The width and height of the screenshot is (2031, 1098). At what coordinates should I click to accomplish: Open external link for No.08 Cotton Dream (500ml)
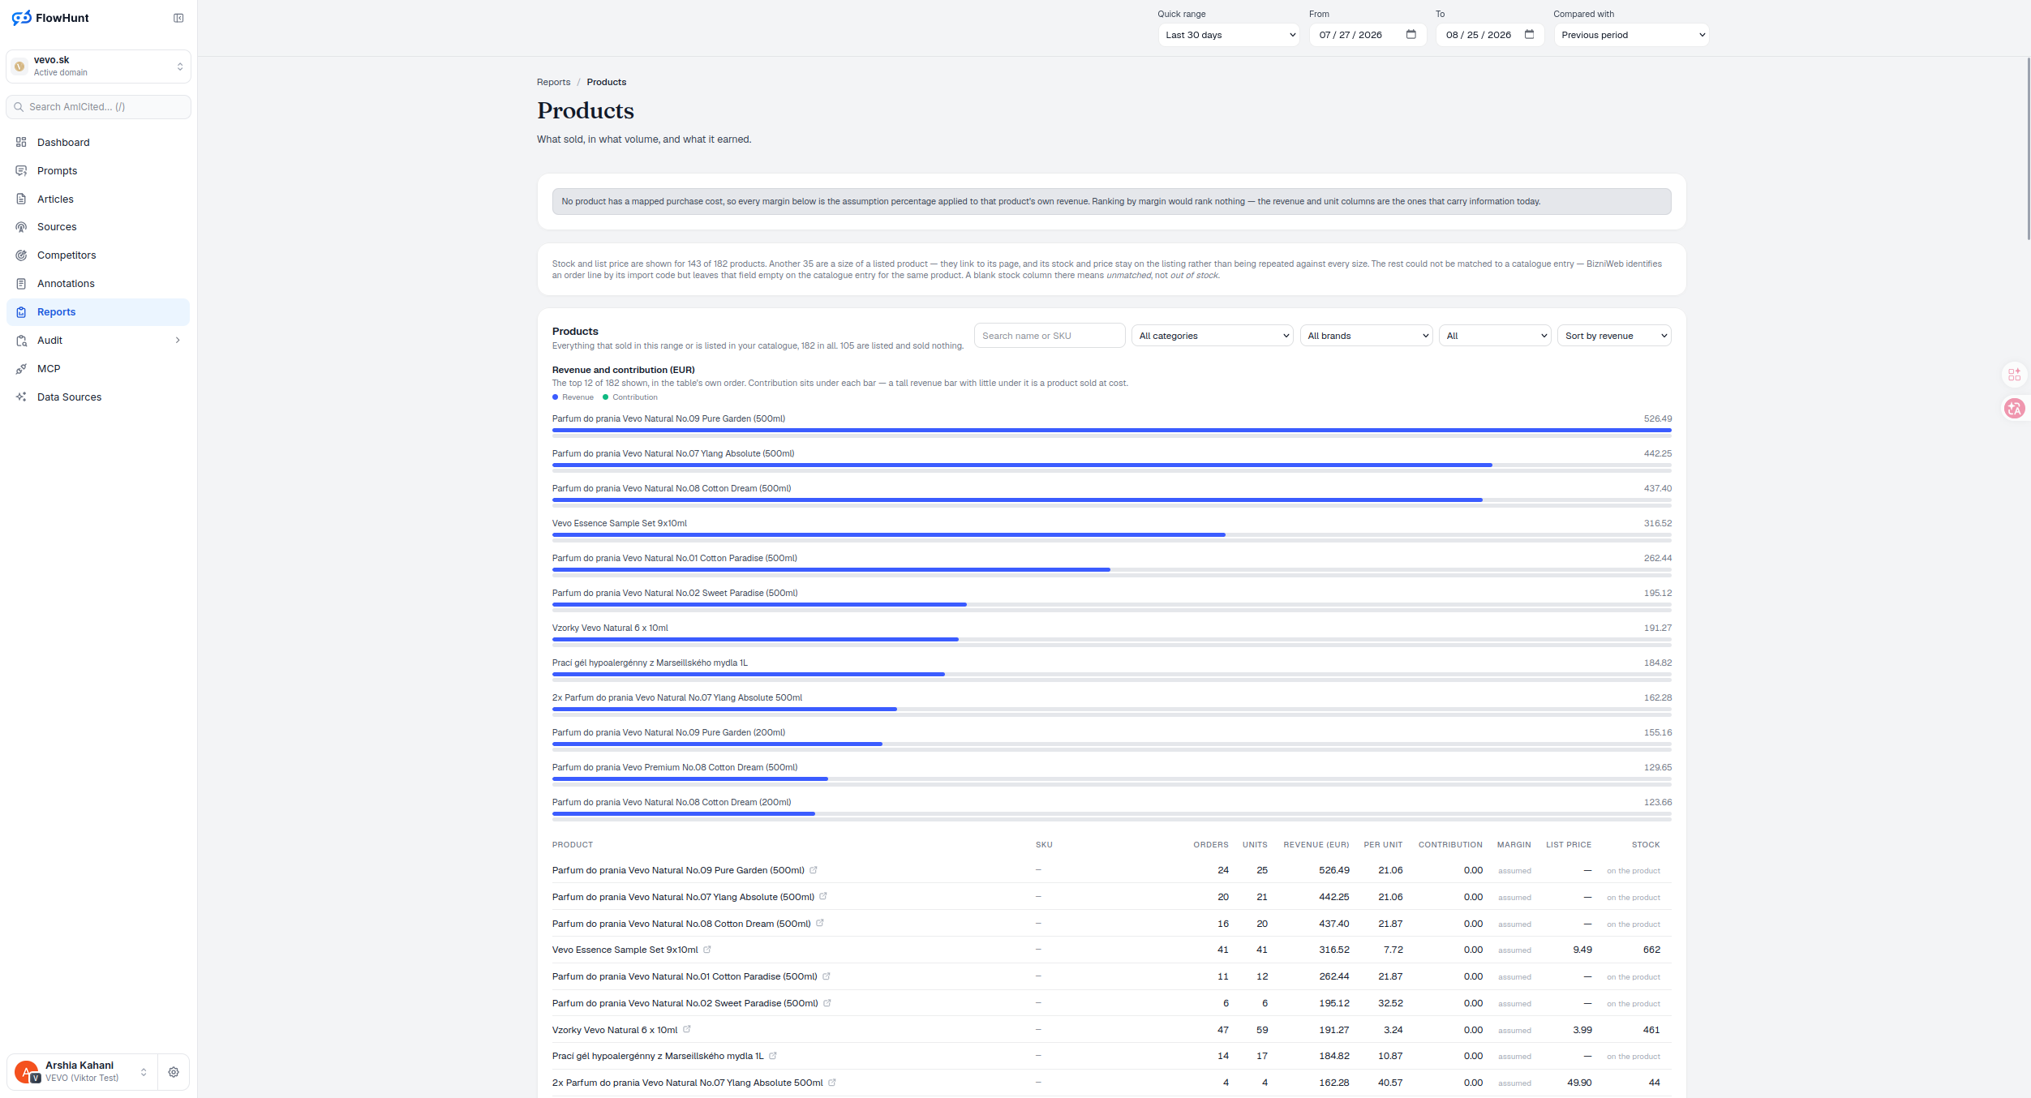[x=820, y=923]
